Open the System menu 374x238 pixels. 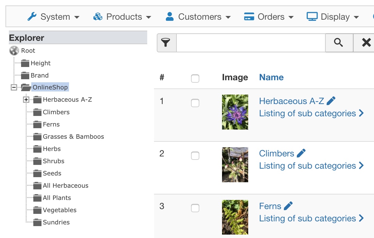click(x=54, y=17)
